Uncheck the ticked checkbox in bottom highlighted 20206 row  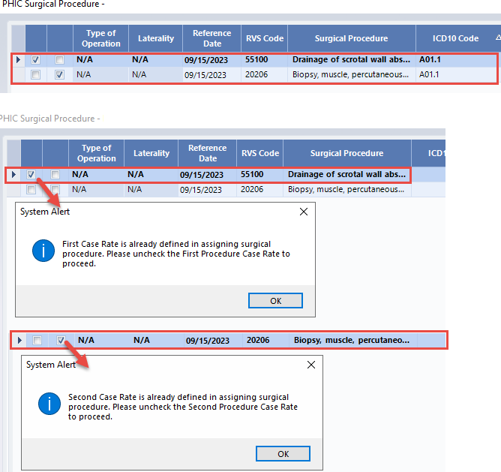coord(61,340)
